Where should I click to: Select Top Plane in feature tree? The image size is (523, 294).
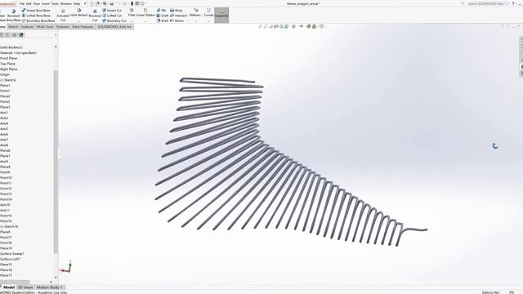point(7,64)
